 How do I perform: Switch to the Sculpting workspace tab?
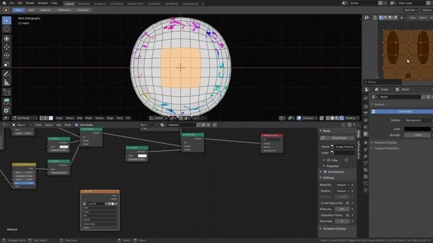point(99,4)
